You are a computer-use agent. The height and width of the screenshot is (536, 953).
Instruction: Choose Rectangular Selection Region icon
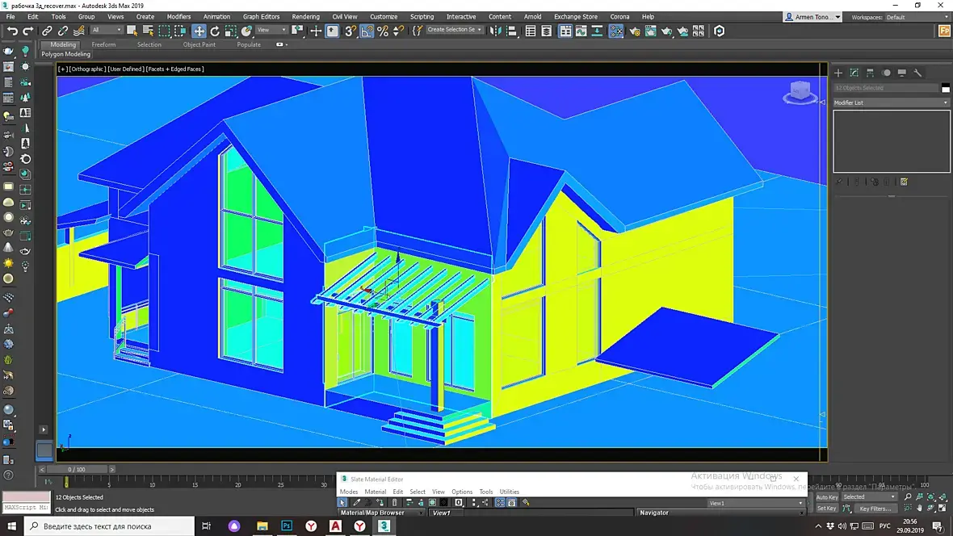click(164, 31)
